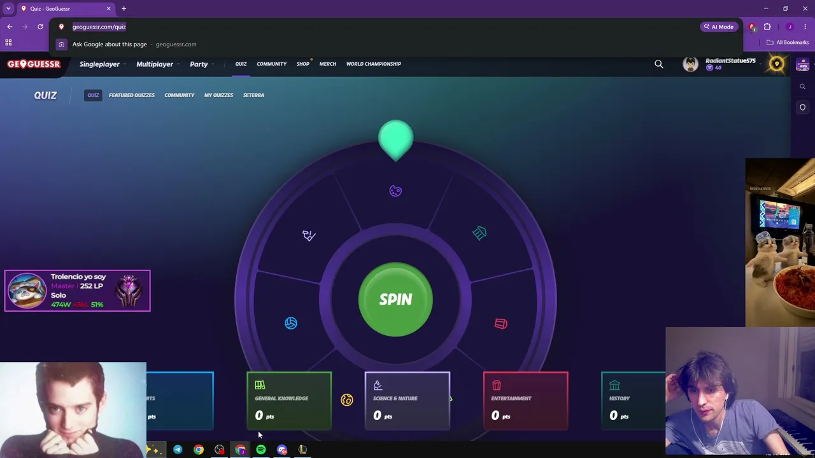Open Discord from the taskbar
The height and width of the screenshot is (458, 815).
(x=282, y=450)
